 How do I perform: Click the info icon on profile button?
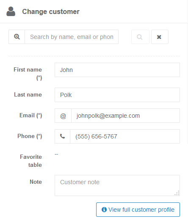pyautogui.click(x=104, y=210)
